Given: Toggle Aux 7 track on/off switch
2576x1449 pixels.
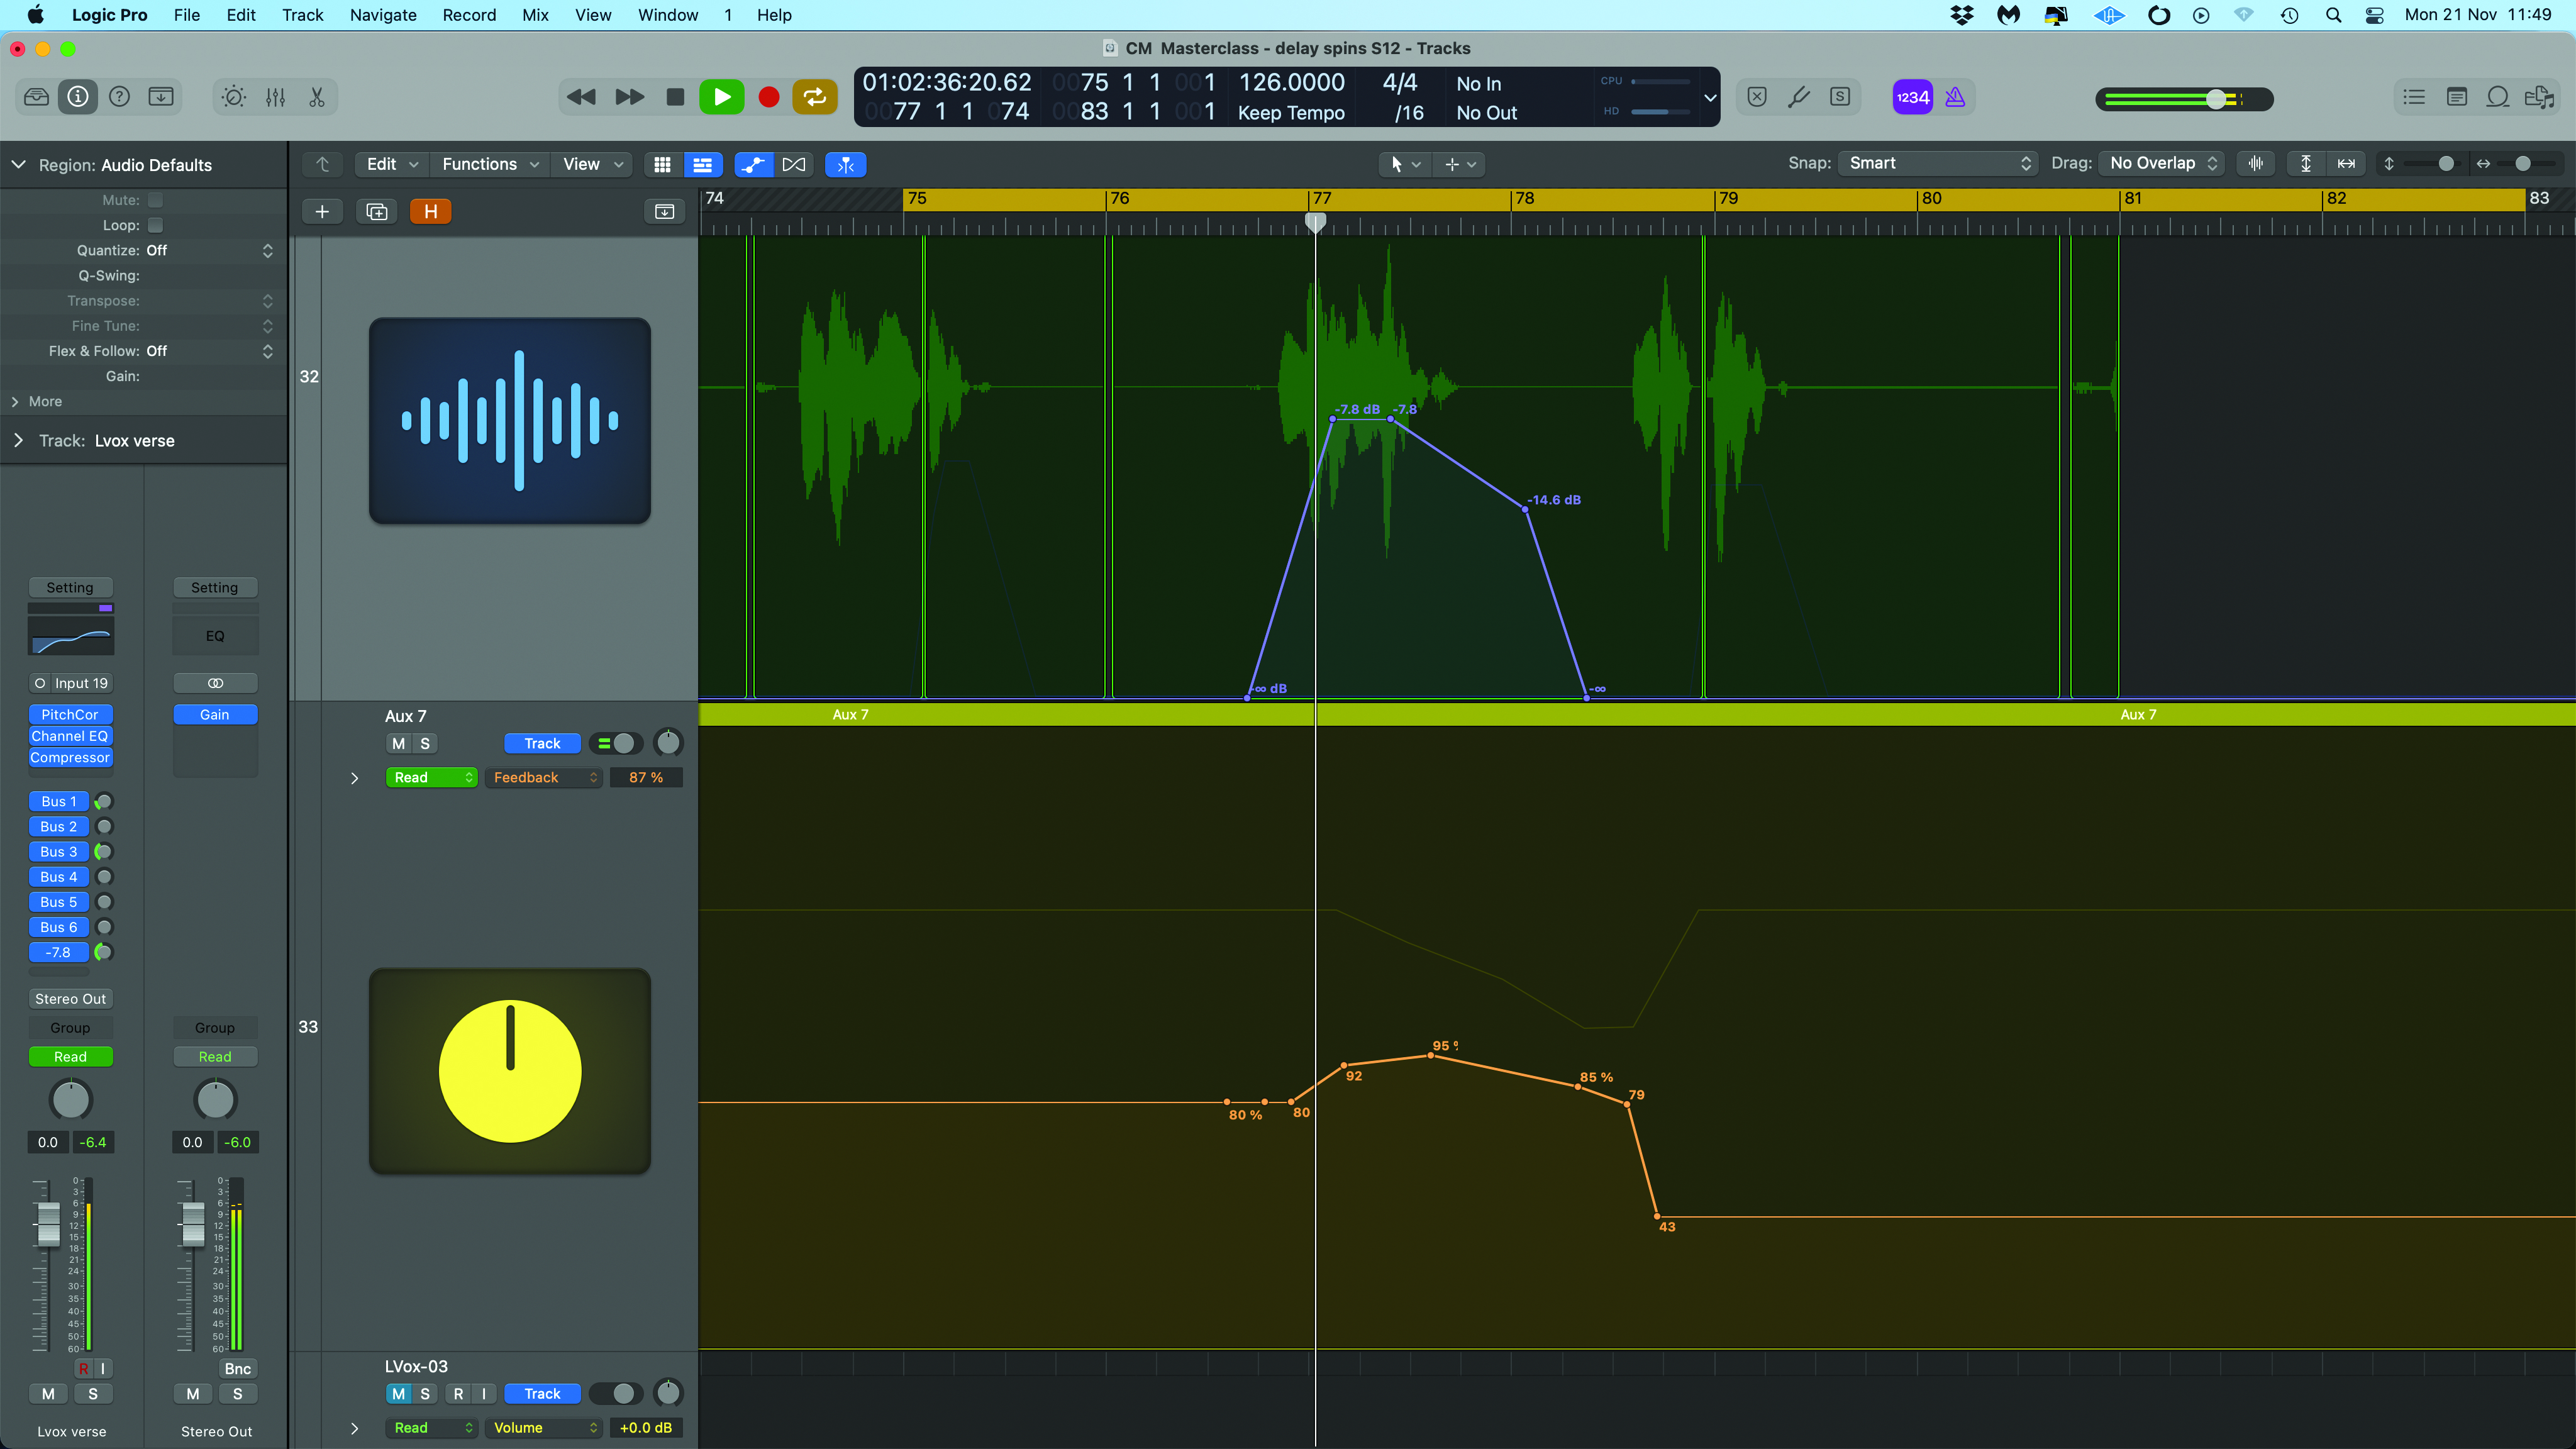Looking at the screenshot, I should (615, 743).
